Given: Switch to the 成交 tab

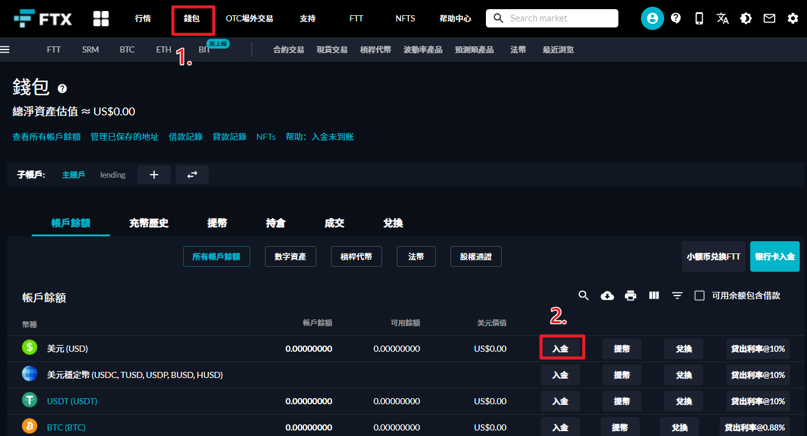Looking at the screenshot, I should pos(335,223).
